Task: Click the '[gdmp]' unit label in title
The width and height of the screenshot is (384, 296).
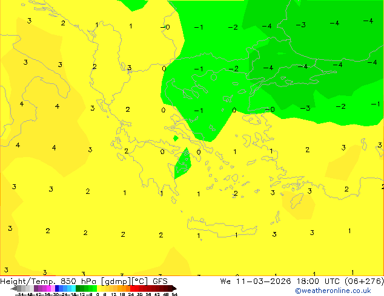Action: click(116, 282)
